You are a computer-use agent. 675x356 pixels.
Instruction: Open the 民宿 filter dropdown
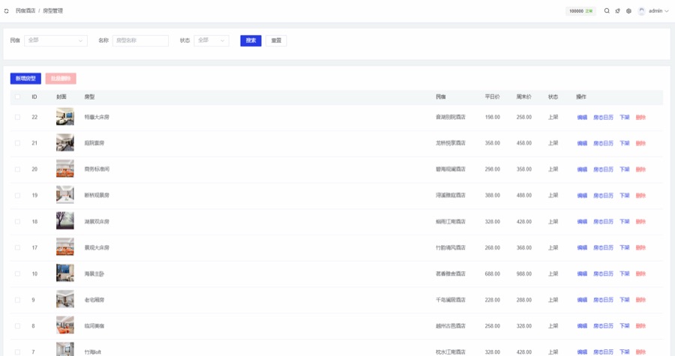click(x=55, y=40)
